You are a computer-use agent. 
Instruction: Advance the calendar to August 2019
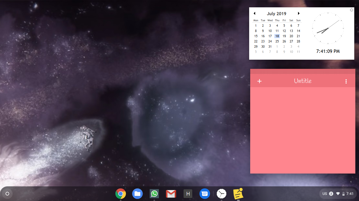coord(299,13)
